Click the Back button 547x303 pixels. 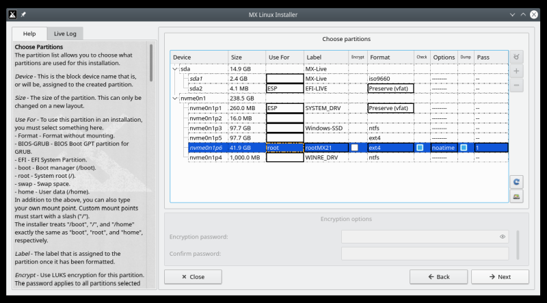coord(438,277)
